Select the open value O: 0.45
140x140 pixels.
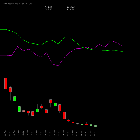click(48, 10)
